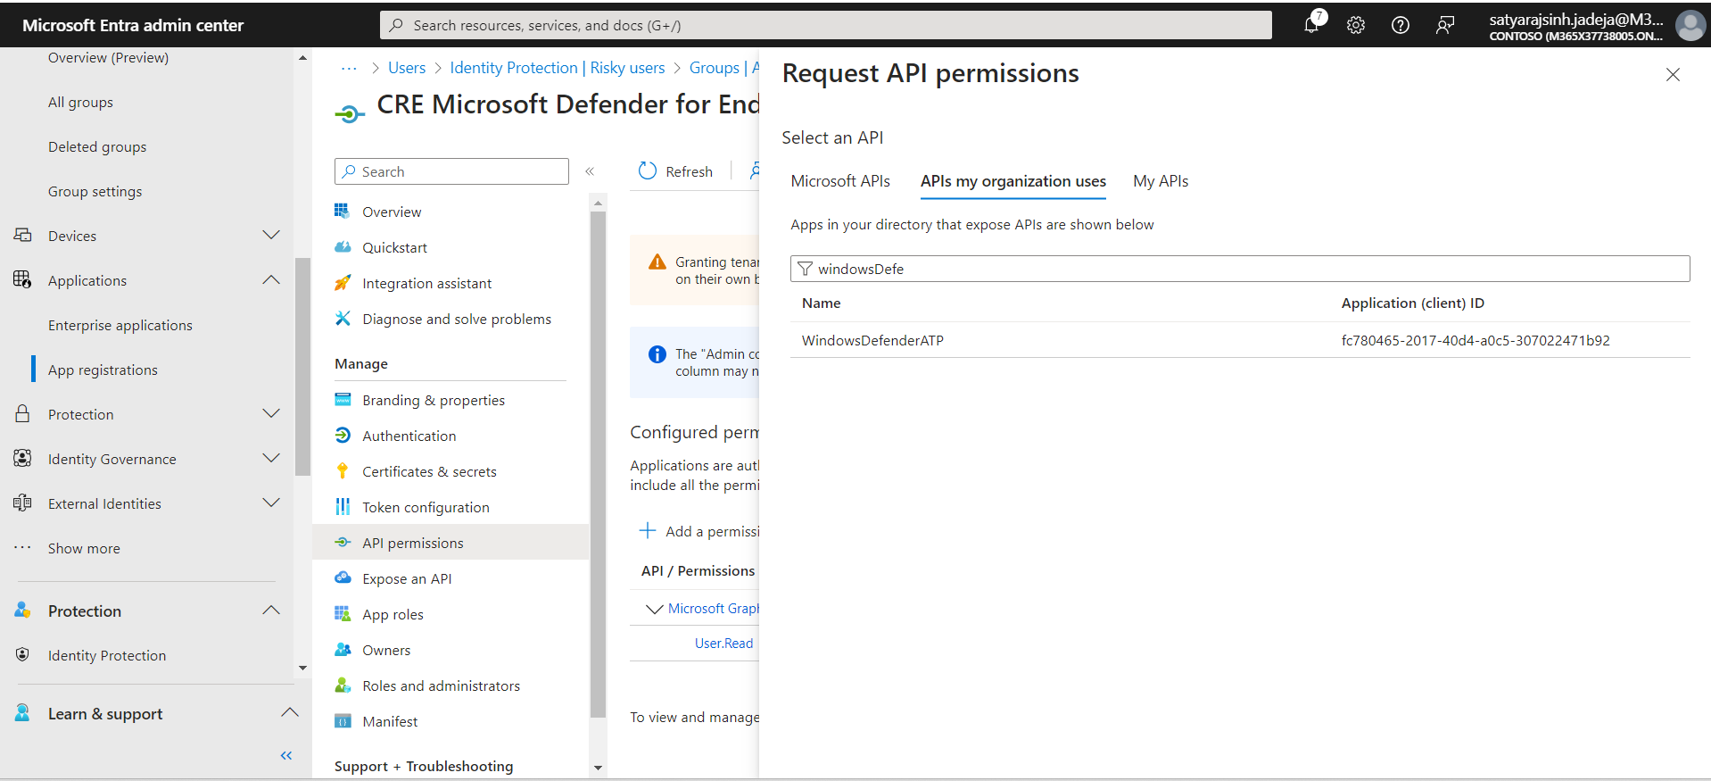This screenshot has width=1711, height=781.
Task: Click the Certificates & secrets key icon
Action: click(343, 470)
